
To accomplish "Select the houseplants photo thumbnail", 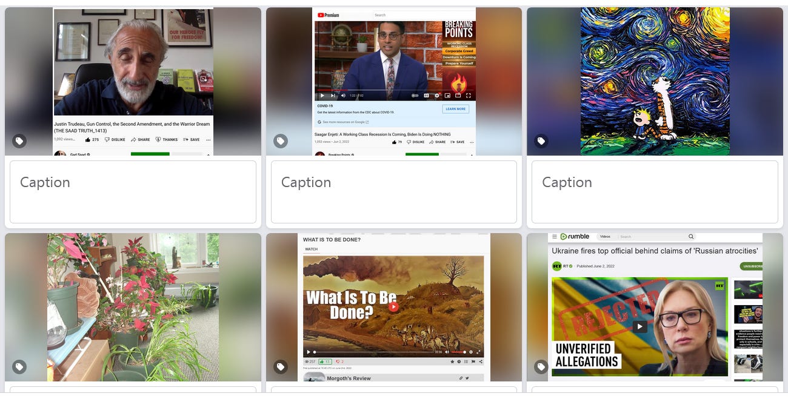I will [x=133, y=307].
